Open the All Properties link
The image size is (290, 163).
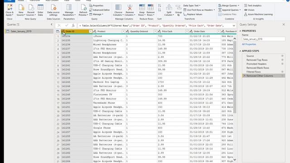(x=249, y=44)
